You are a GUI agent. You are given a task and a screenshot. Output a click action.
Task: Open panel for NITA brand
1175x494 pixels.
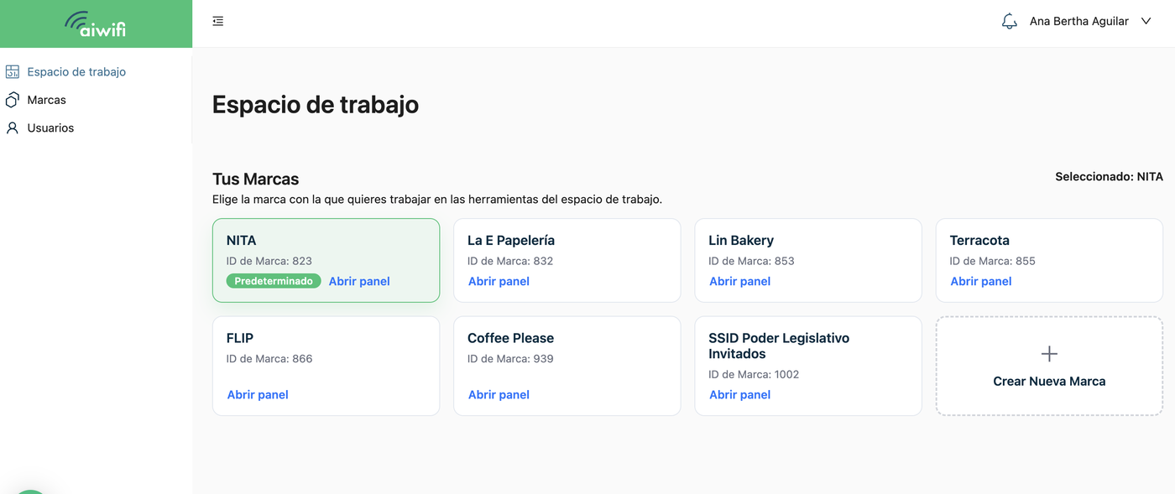click(x=359, y=282)
